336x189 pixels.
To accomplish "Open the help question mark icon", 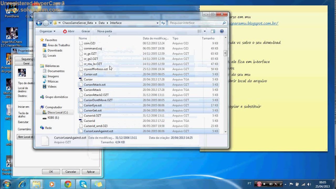I will 222,31.
